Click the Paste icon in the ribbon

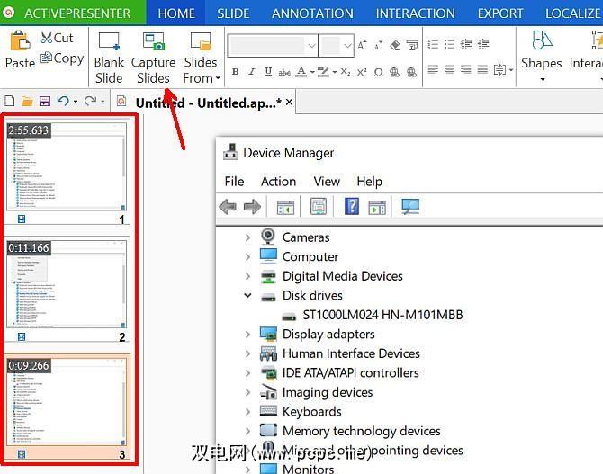tap(20, 40)
